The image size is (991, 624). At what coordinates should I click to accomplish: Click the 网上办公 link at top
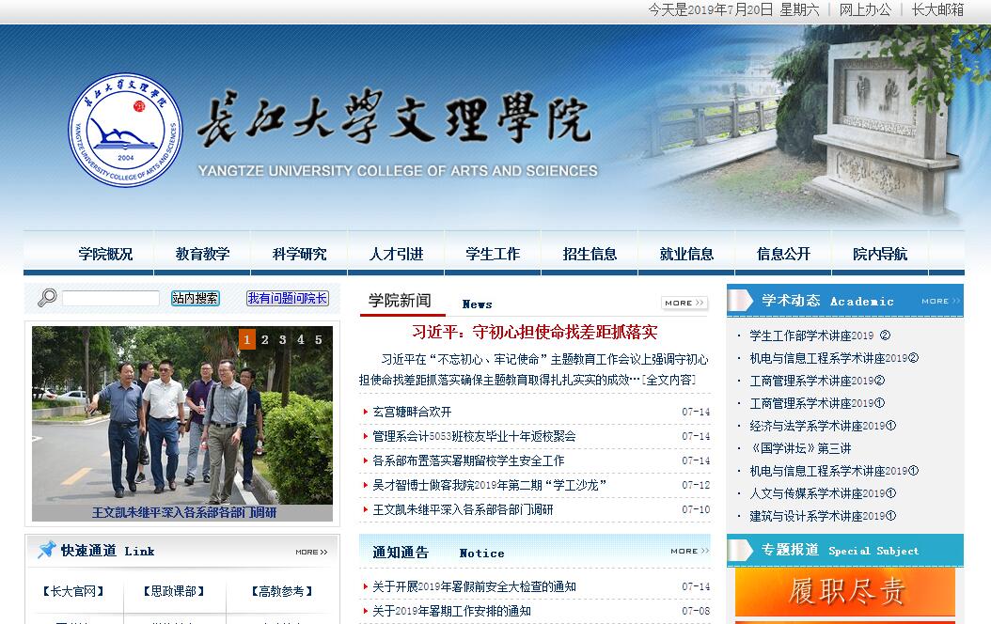pos(865,9)
